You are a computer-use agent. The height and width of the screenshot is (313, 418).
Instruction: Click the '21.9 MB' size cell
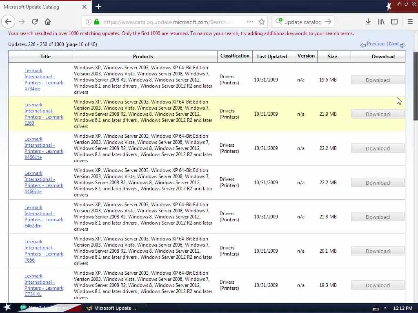pos(328,114)
